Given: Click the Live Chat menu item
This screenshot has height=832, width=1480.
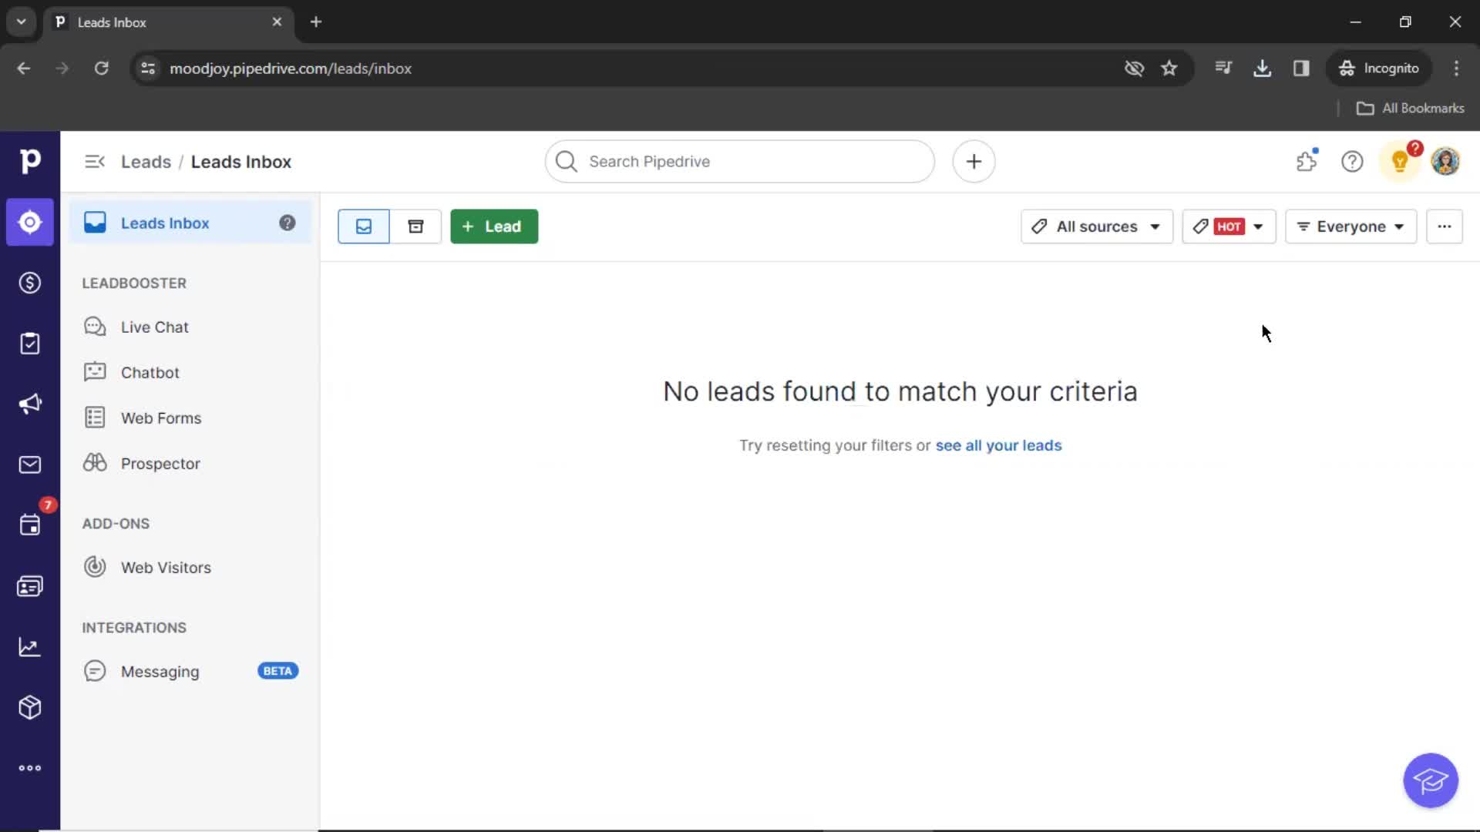Looking at the screenshot, I should click(154, 326).
